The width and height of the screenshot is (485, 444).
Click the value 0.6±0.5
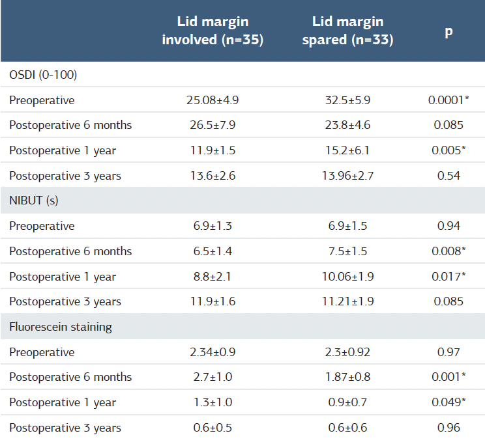(213, 428)
